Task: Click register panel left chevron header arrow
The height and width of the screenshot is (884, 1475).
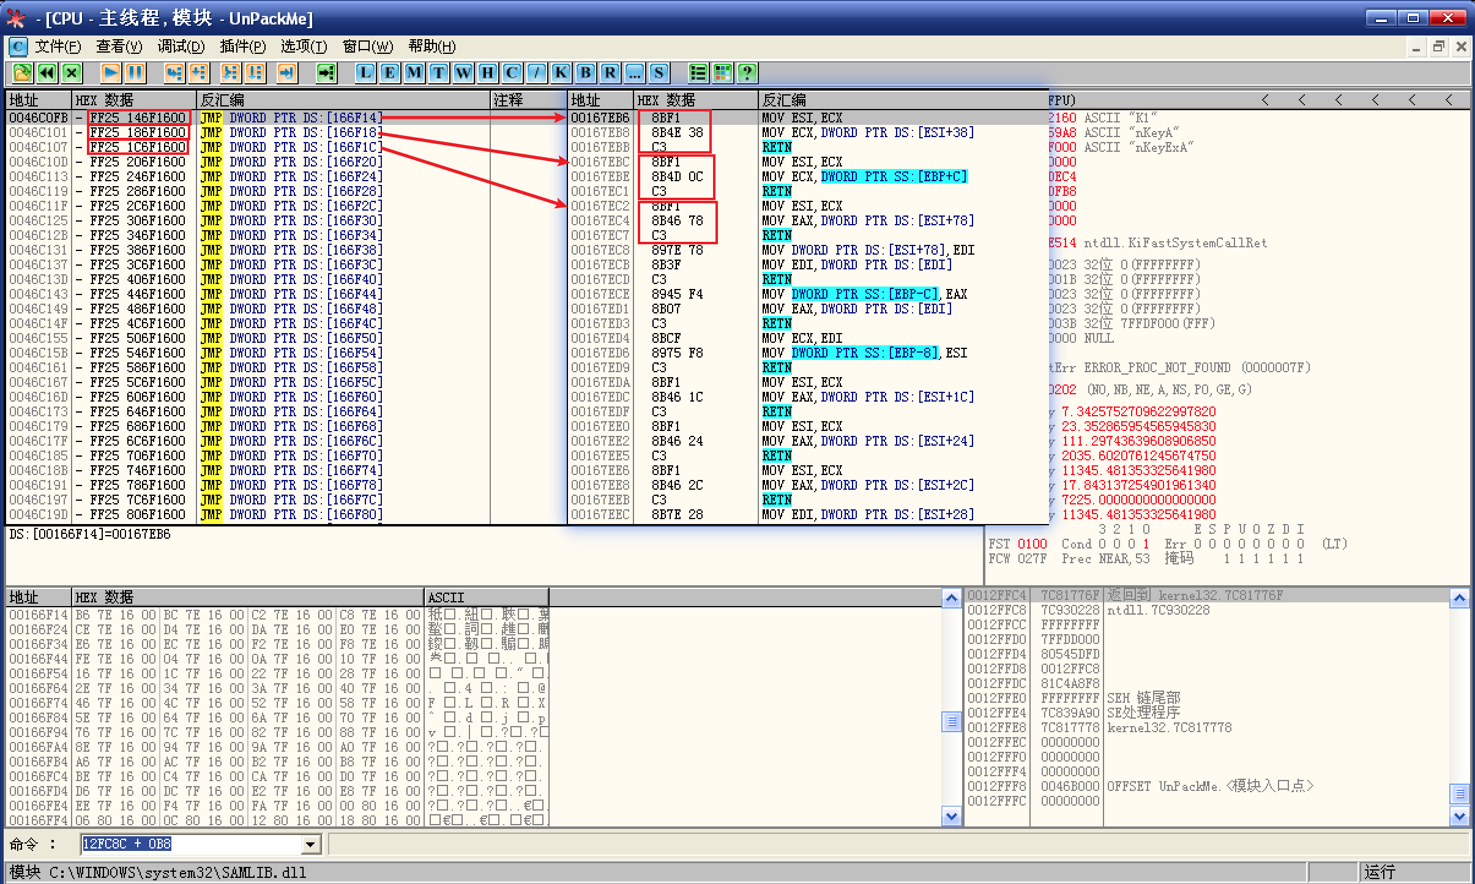Action: [1265, 100]
